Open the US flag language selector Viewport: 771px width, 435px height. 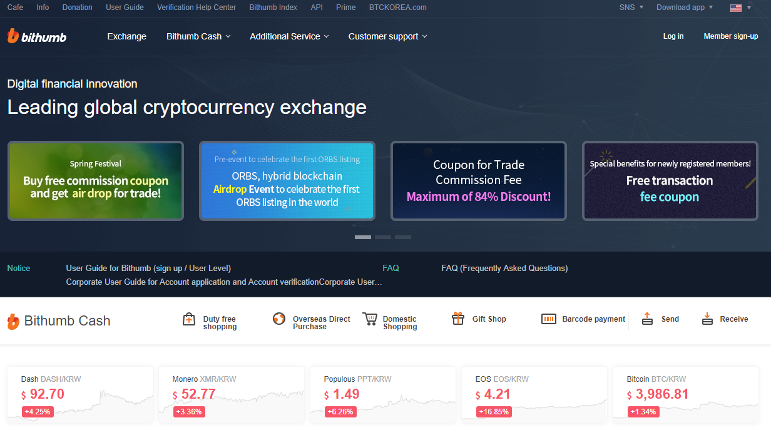736,8
